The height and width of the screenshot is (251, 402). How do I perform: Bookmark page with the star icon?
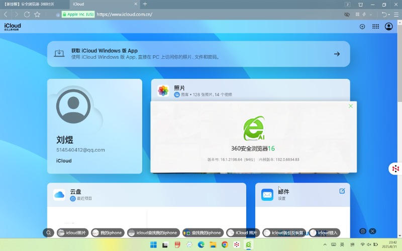click(x=37, y=15)
